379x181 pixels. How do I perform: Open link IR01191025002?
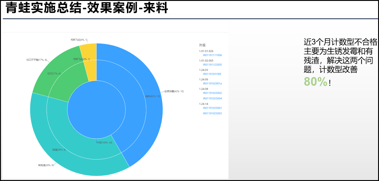pos(212,93)
